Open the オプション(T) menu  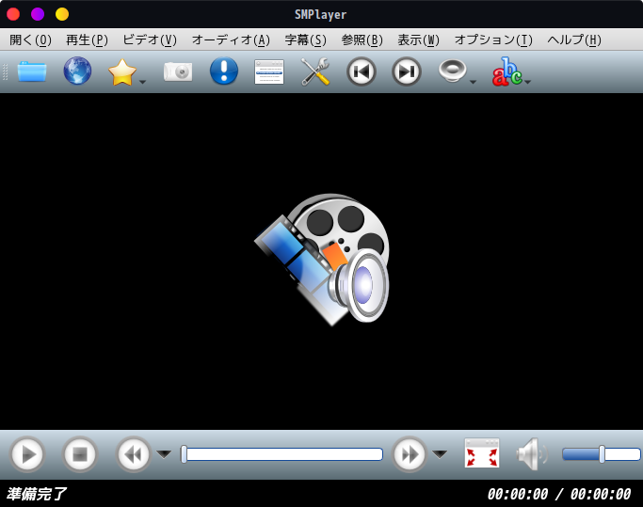(x=493, y=40)
